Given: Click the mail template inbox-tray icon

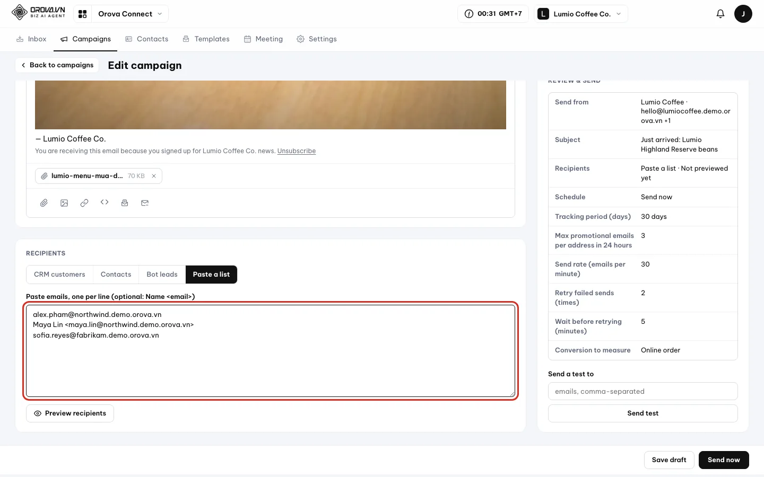Looking at the screenshot, I should click(125, 203).
